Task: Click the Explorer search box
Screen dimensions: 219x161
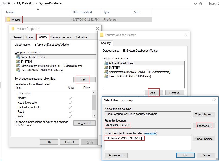Action: pyautogui.click(x=213, y=4)
